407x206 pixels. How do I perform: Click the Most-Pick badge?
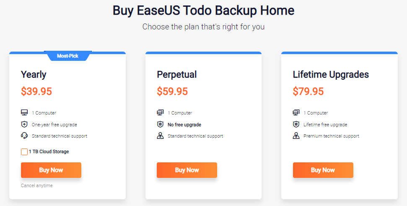point(68,56)
